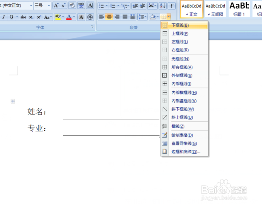This screenshot has height=207, width=262.
Task: Select 内部横框线(H) menu entry
Action: point(184,92)
